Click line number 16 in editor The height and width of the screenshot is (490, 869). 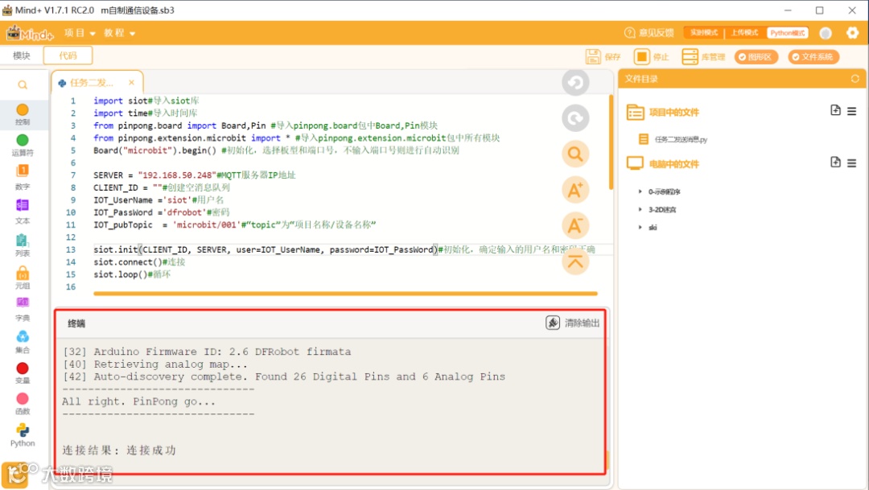pyautogui.click(x=70, y=287)
